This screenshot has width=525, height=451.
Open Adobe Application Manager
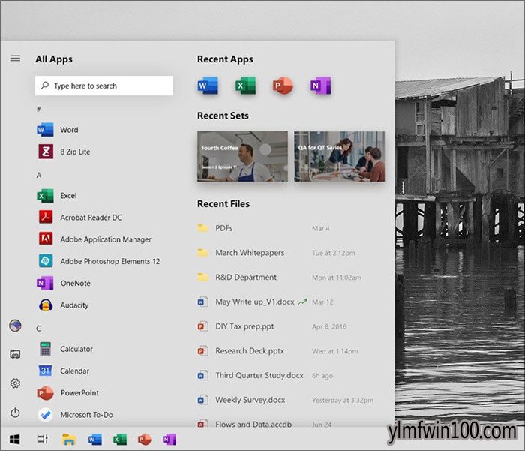(x=94, y=239)
